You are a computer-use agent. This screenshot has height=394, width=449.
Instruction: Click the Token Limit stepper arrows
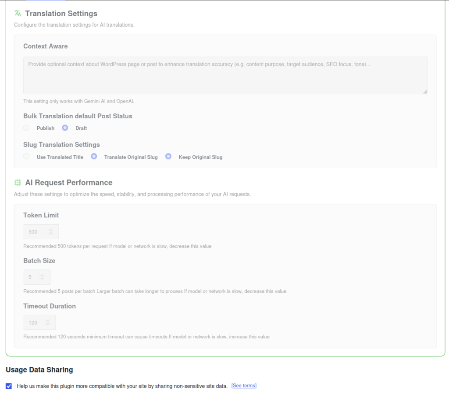pos(51,232)
